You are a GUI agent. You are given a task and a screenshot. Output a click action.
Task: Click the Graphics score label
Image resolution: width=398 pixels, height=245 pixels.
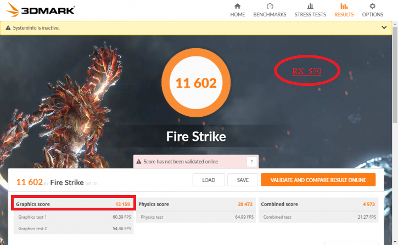[33, 204]
